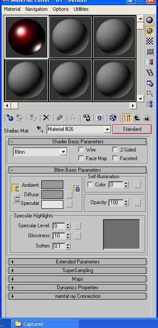Click the Soften spinner arrows
Screen dimensions: 158x328
[68, 246]
